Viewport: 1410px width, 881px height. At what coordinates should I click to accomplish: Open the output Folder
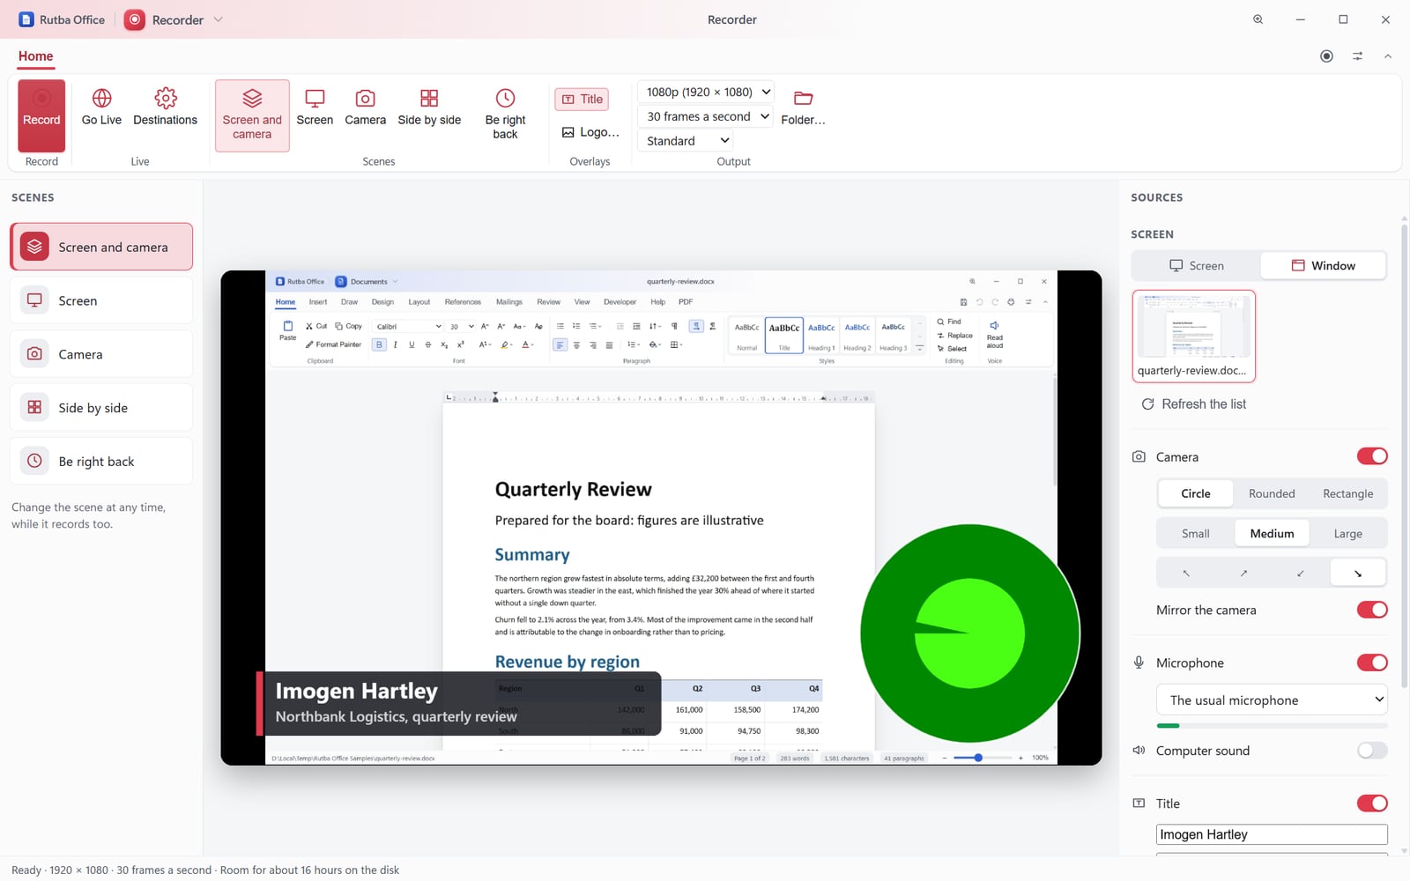click(803, 107)
